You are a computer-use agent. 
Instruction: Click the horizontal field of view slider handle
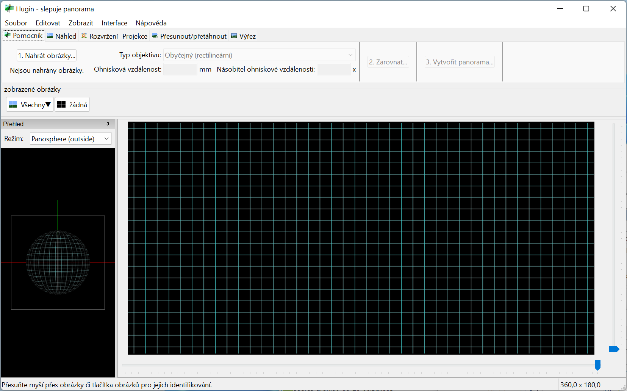[x=597, y=365]
